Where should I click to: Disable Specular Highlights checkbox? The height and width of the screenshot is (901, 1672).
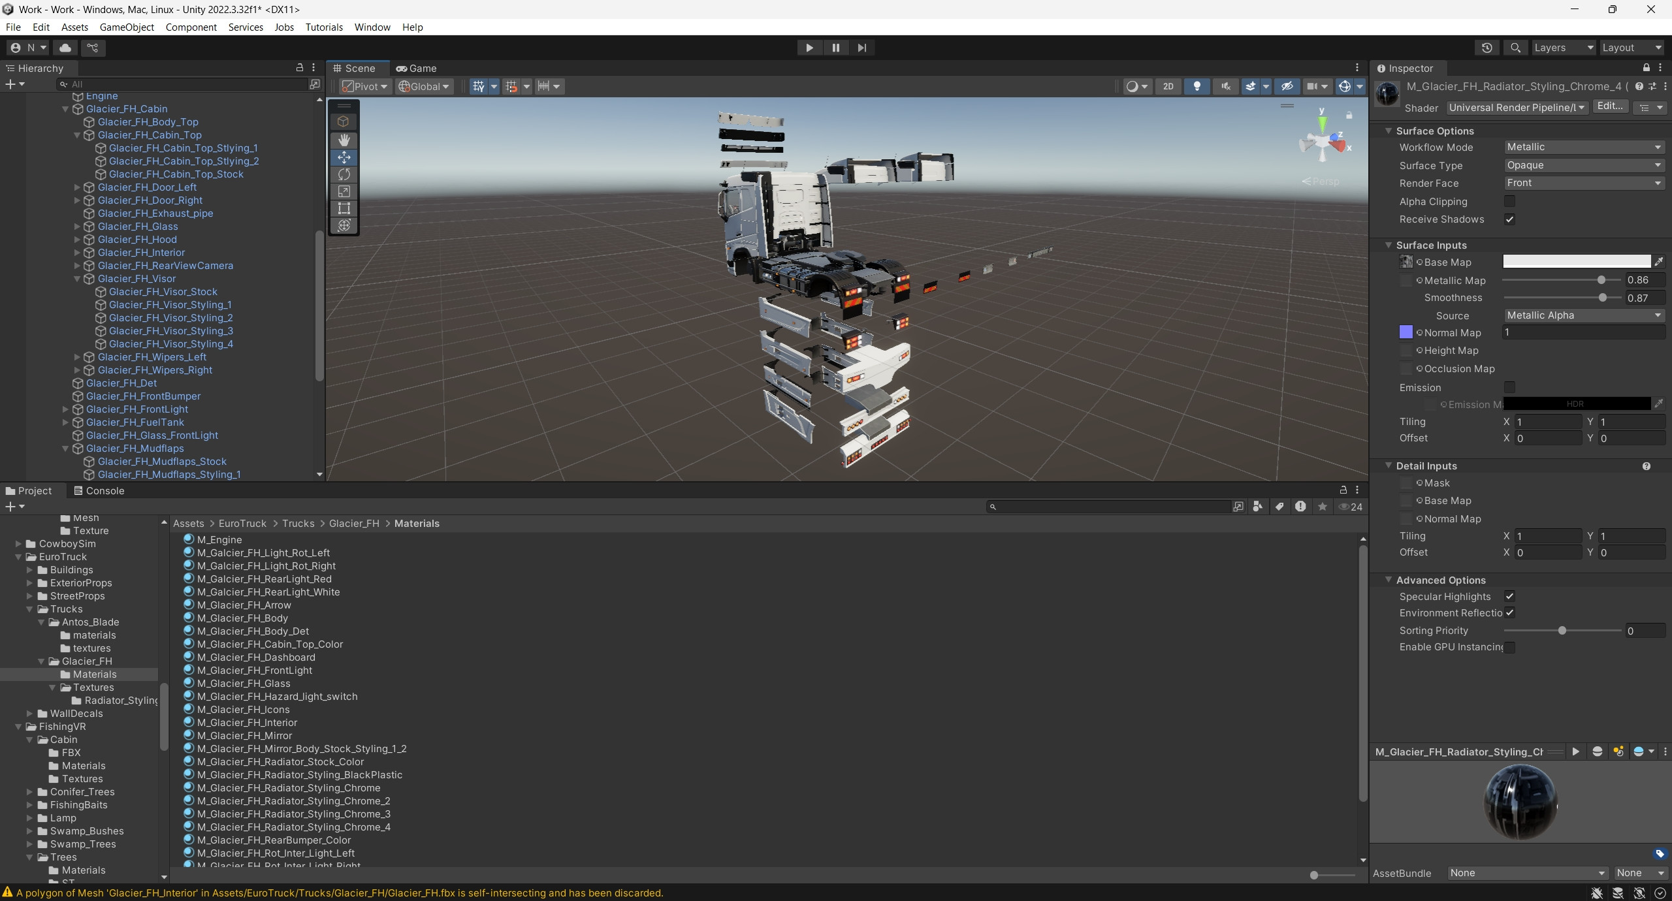(1509, 596)
